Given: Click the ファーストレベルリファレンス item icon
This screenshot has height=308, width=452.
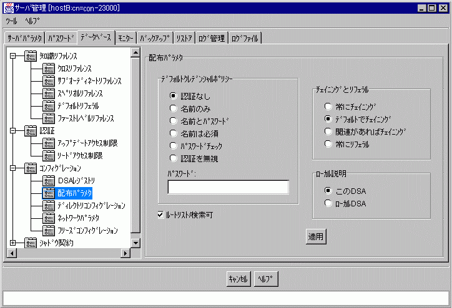Looking at the screenshot, I should click(x=49, y=118).
